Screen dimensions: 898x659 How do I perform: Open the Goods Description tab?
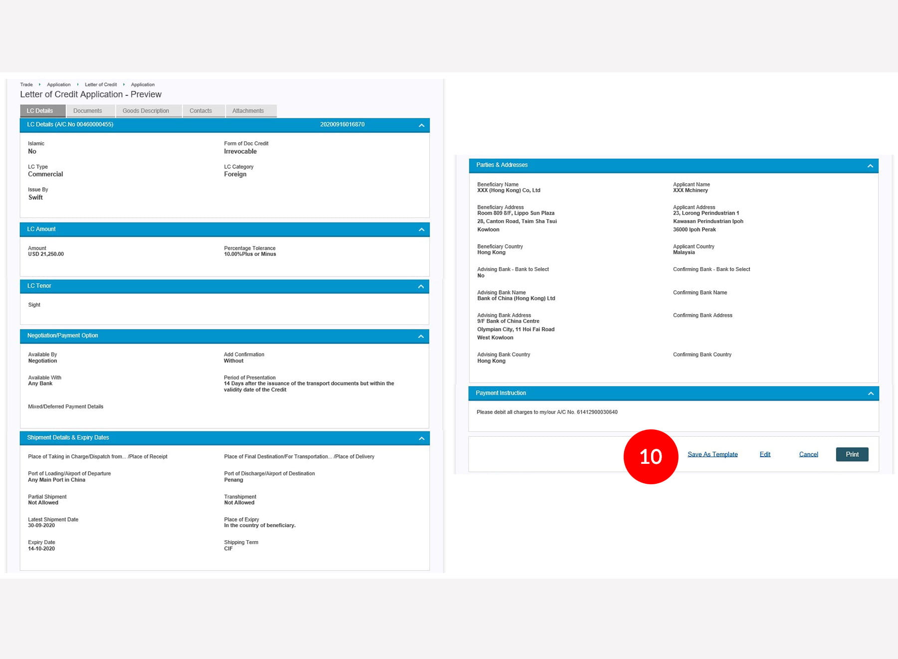[146, 111]
